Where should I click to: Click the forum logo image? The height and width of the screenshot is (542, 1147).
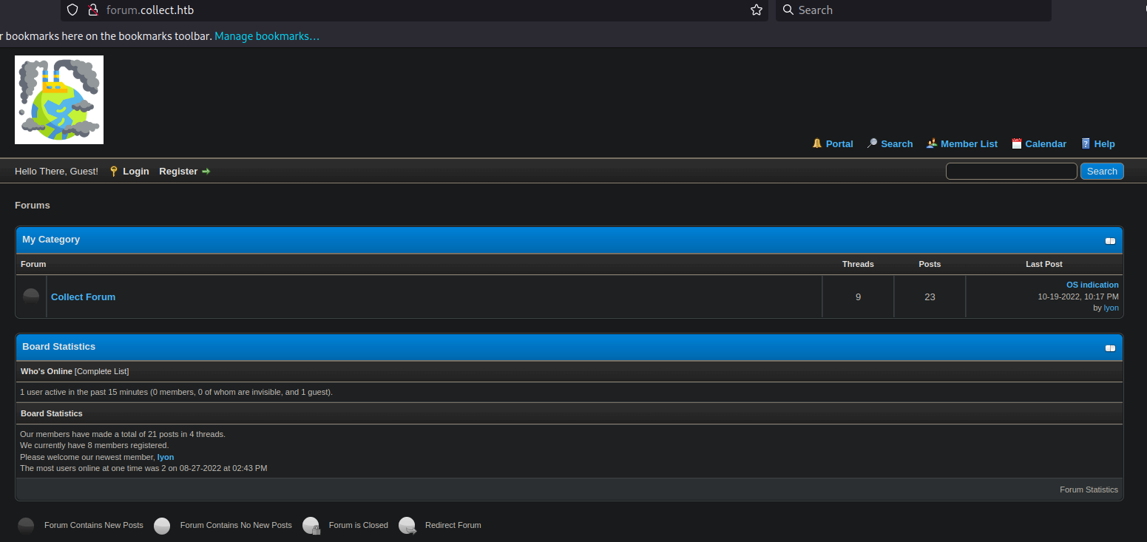point(59,100)
